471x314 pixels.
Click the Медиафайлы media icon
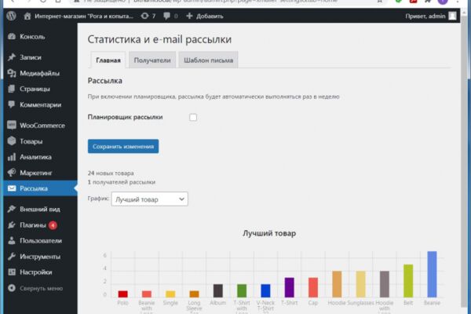[x=12, y=73]
